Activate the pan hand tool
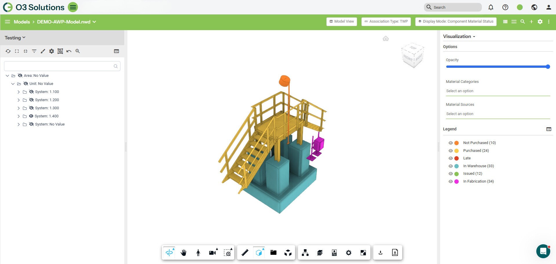Screen dimensions: 556x264 click(184, 253)
